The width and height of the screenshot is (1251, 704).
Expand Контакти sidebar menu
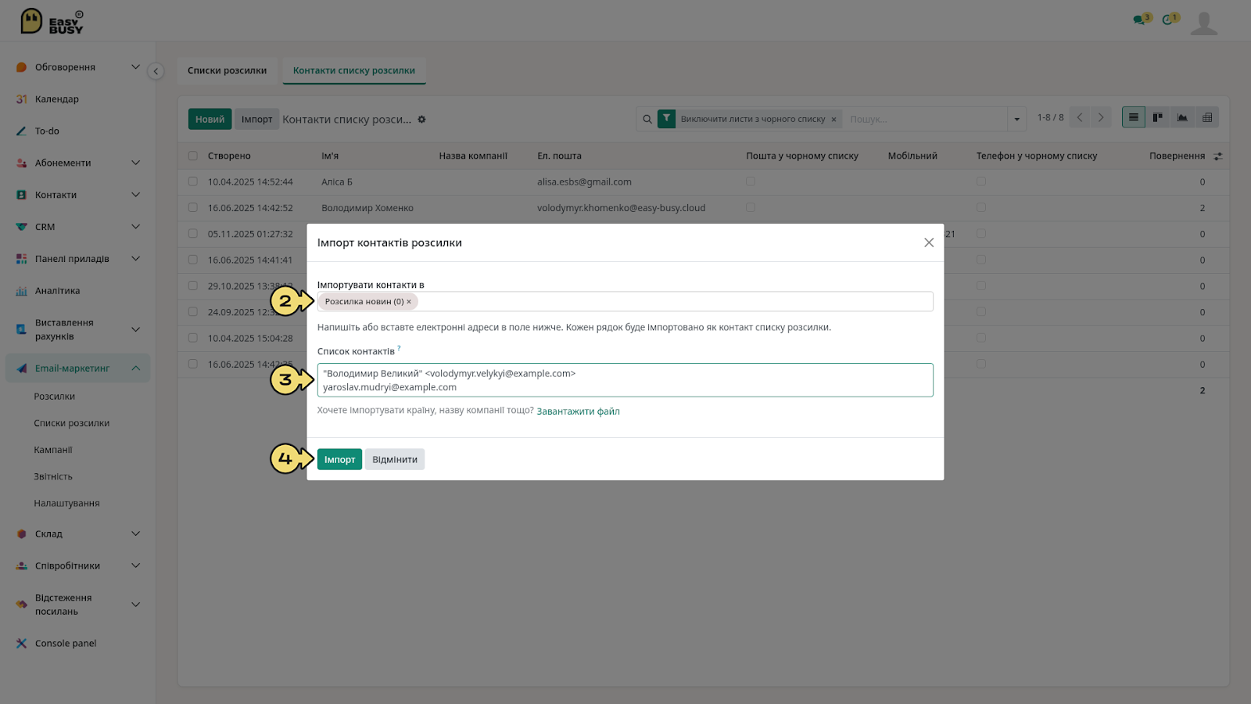click(135, 195)
